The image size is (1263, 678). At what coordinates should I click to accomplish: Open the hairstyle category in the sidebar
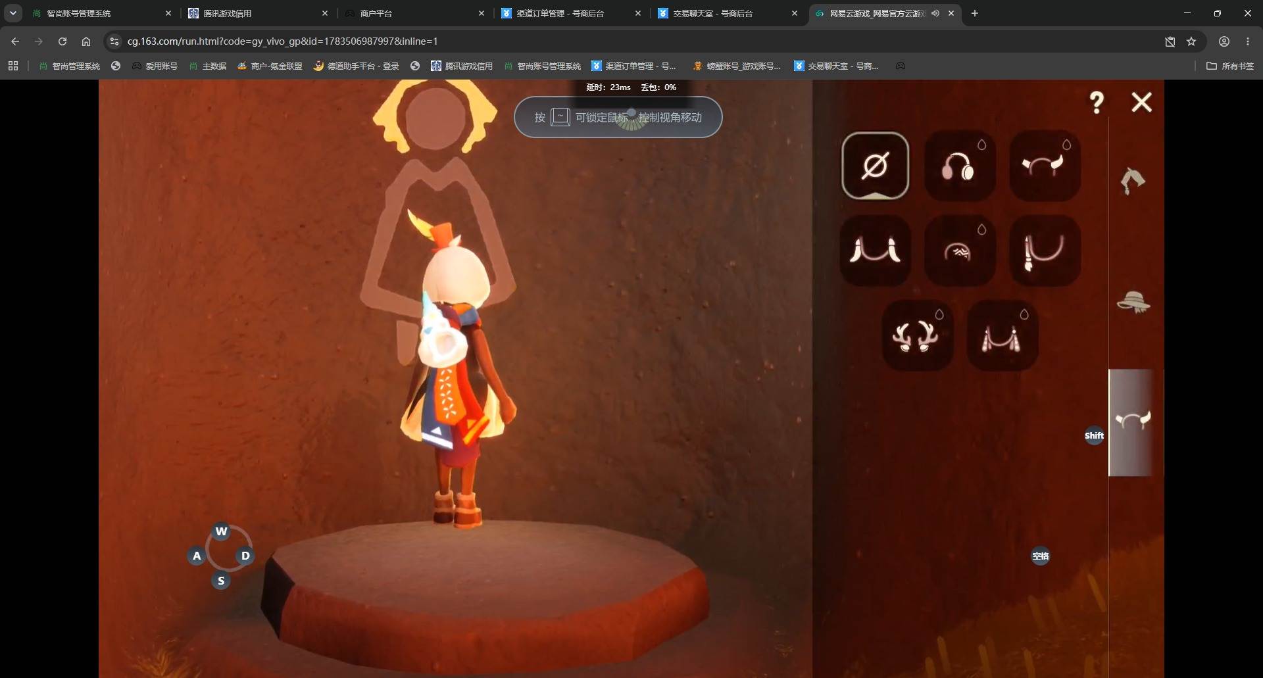[x=1133, y=180]
